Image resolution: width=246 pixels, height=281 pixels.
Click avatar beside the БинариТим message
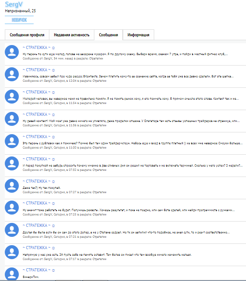pos(12,274)
